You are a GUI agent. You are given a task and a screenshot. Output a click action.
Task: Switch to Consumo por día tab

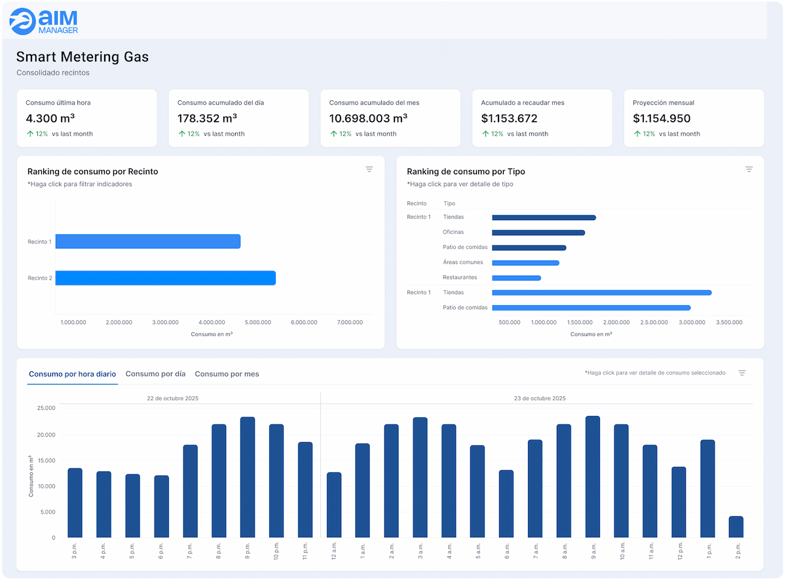coord(155,374)
